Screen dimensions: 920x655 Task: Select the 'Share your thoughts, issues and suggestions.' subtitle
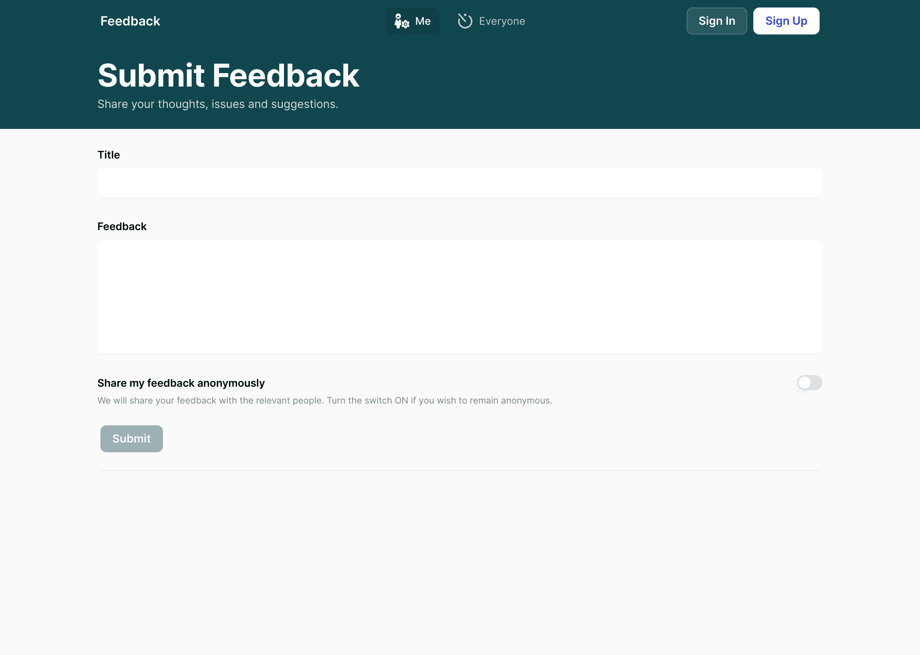(218, 104)
